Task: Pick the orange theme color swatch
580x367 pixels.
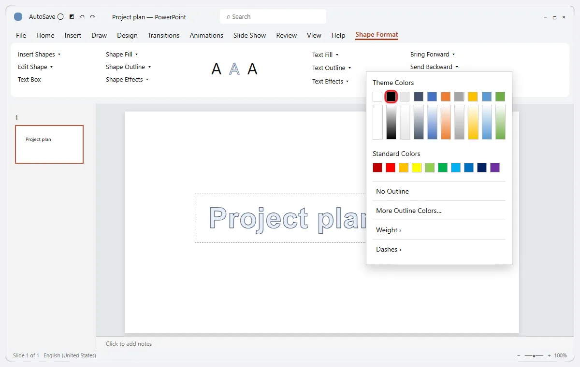Action: click(x=446, y=97)
